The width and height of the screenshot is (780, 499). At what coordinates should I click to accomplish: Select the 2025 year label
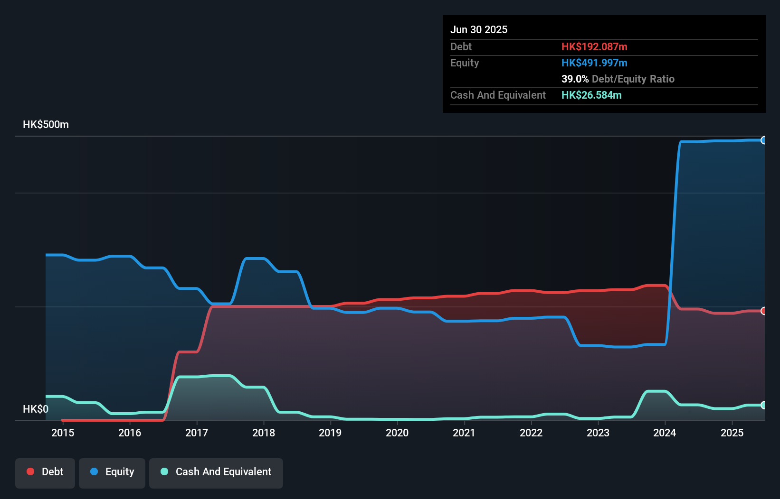(732, 433)
